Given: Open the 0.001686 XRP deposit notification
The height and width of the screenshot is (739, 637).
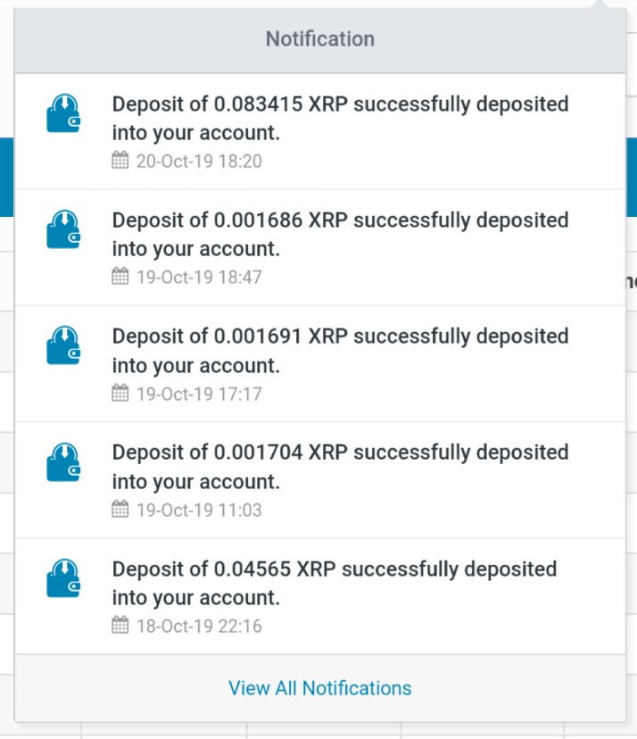Looking at the screenshot, I should point(320,248).
